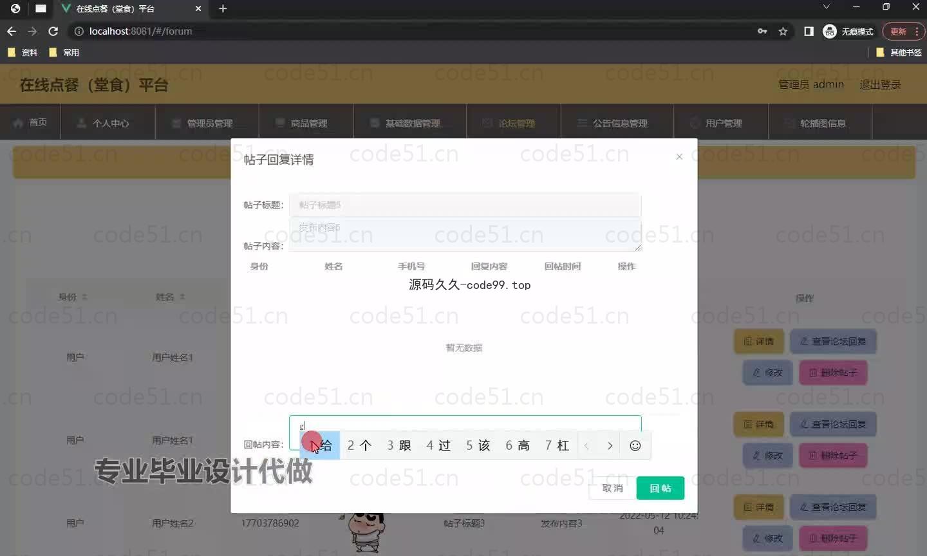The image size is (927, 556).
Task: Open the 资料 bookmarks folder
Action: pos(23,52)
